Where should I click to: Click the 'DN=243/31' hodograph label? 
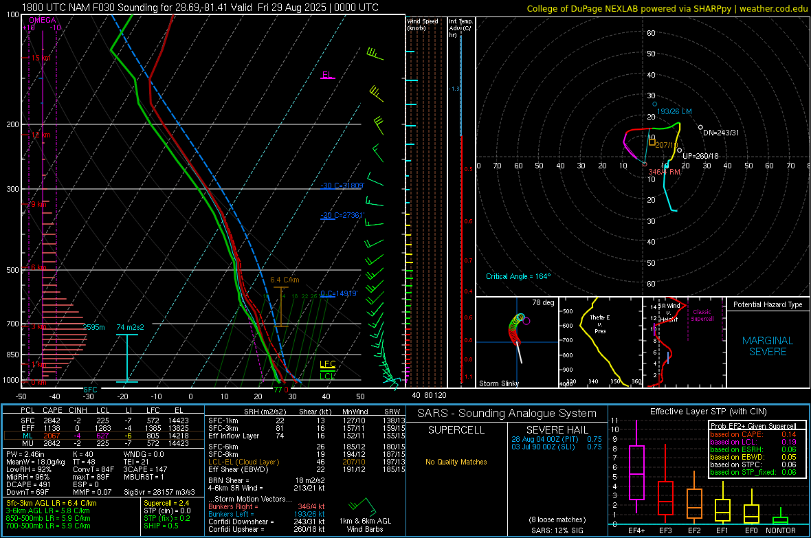[721, 133]
